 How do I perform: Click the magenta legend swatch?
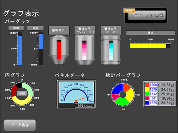pyautogui.click(x=147, y=98)
